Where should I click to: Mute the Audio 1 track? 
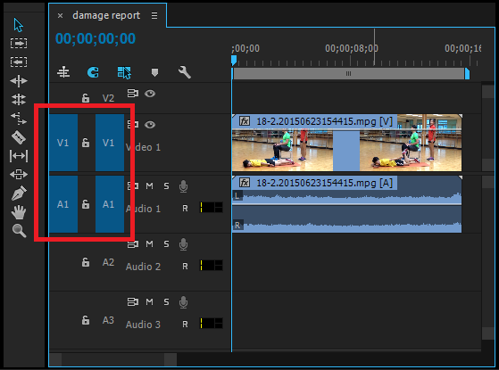click(x=149, y=186)
